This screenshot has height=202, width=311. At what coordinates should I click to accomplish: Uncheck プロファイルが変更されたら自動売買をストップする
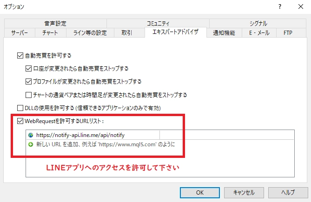point(28,82)
